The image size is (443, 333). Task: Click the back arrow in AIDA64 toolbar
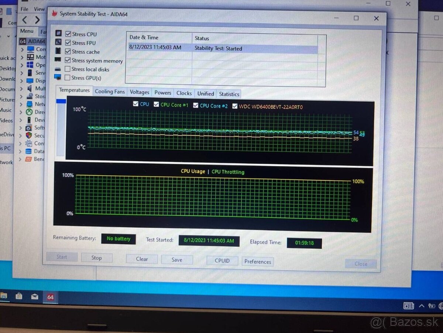click(25, 20)
